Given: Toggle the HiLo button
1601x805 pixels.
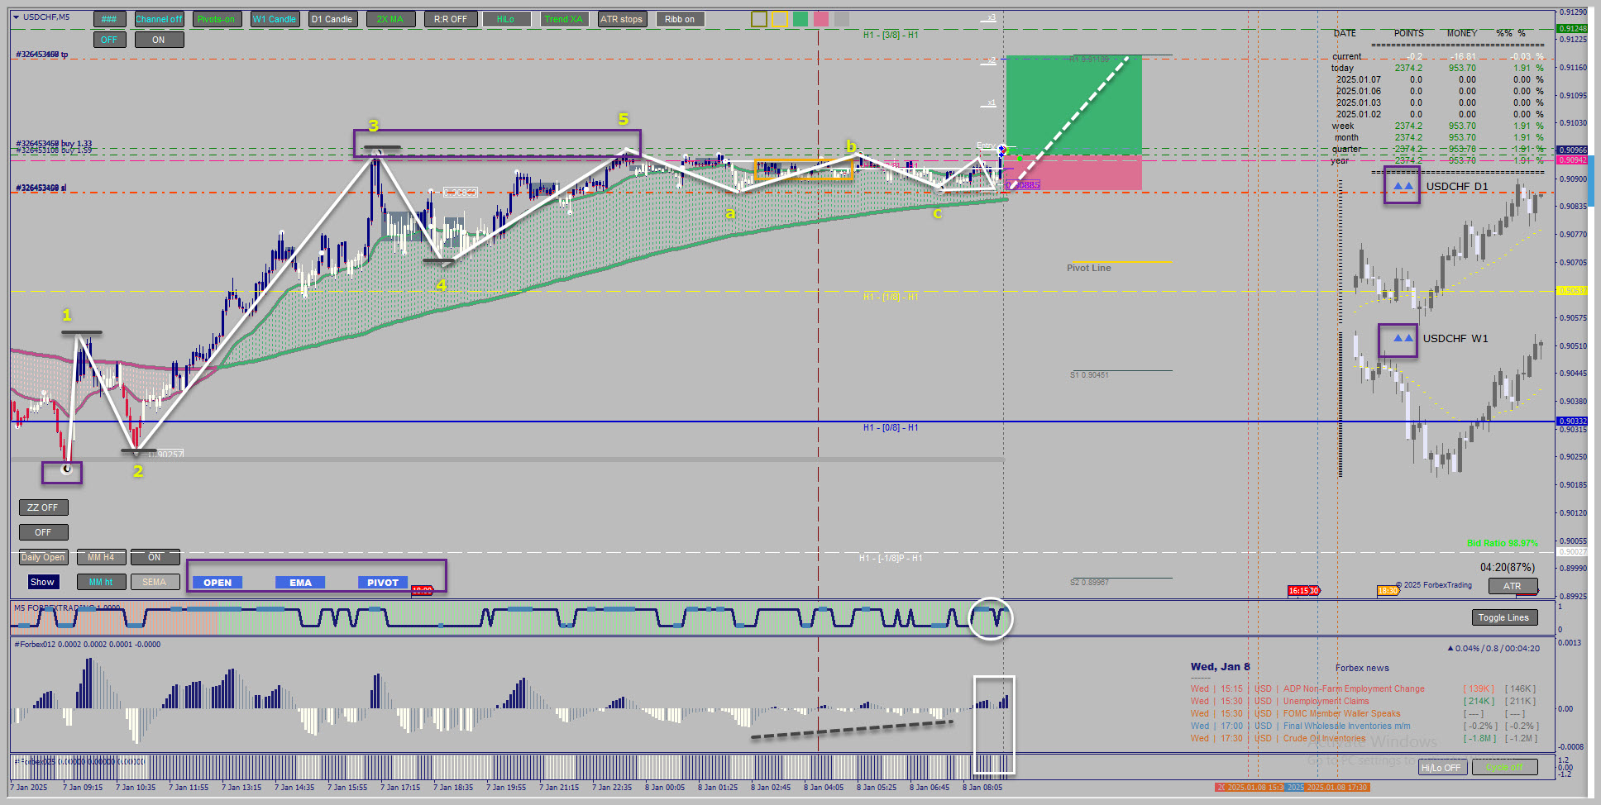Looking at the screenshot, I should (x=506, y=19).
